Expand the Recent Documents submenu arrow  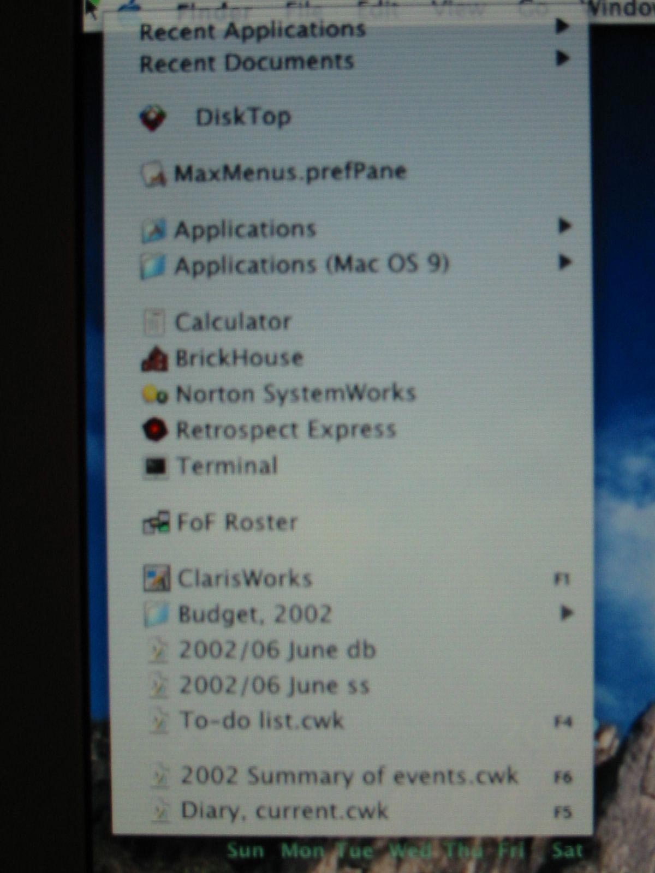coord(562,58)
